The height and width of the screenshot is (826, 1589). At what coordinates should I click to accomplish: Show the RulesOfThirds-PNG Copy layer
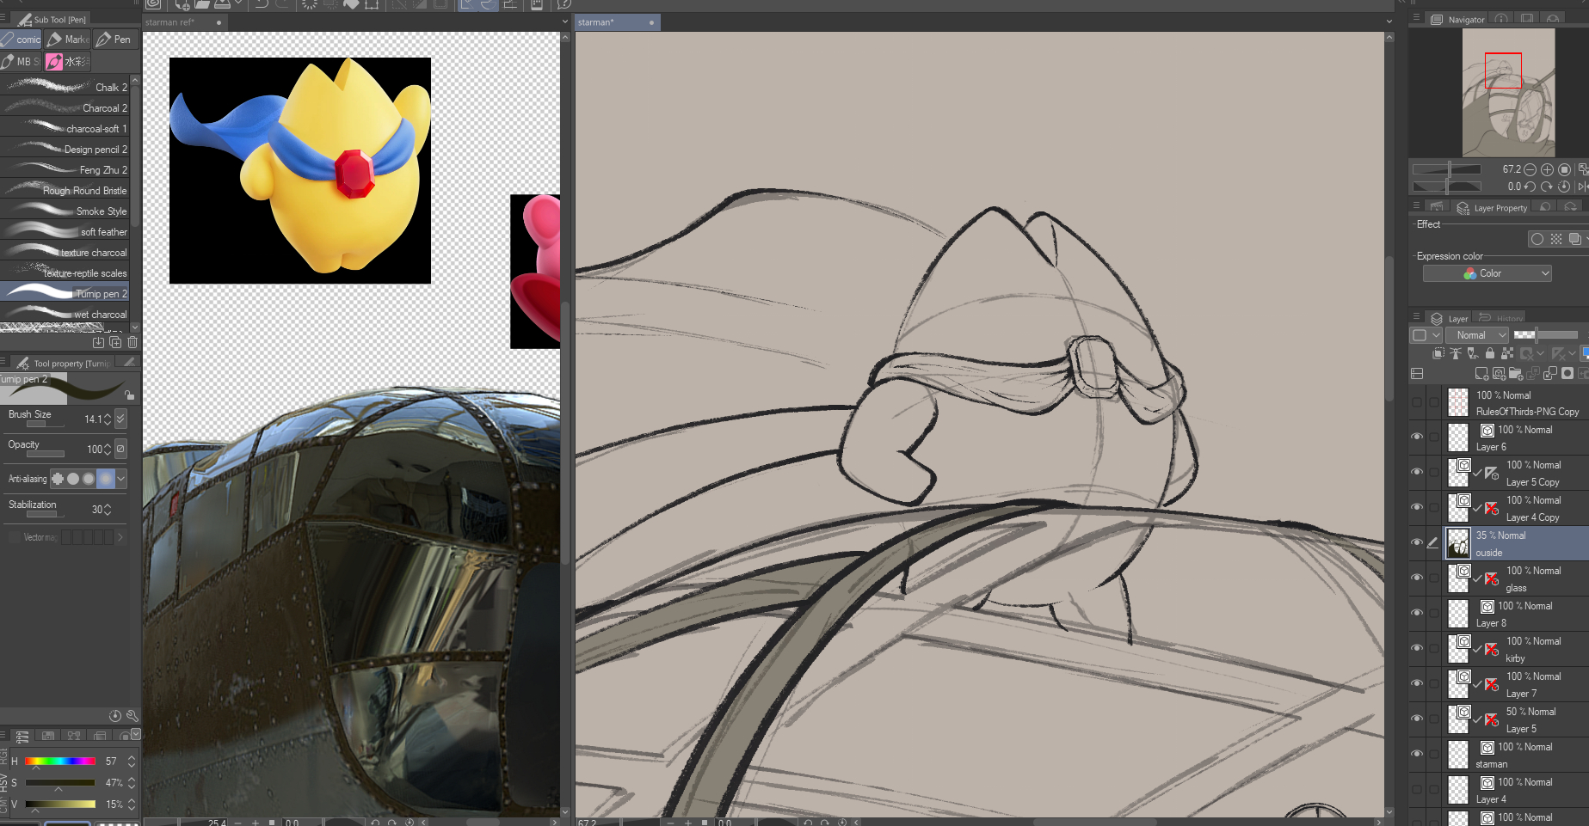pyautogui.click(x=1417, y=402)
